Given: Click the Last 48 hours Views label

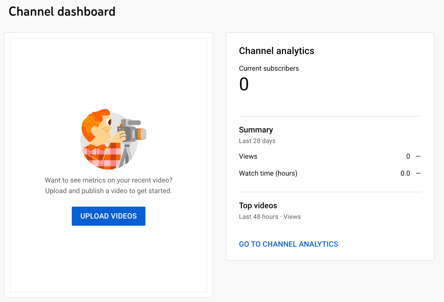Looking at the screenshot, I should click(270, 217).
